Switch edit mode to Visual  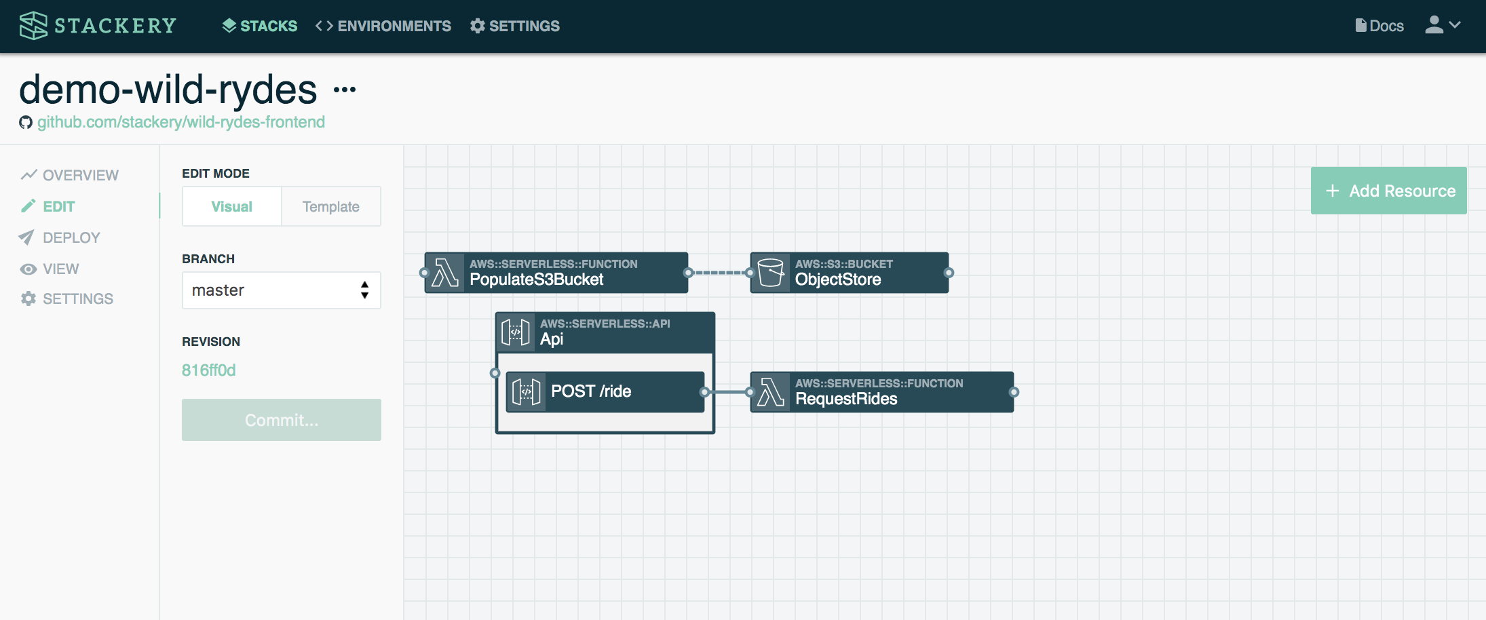(232, 206)
